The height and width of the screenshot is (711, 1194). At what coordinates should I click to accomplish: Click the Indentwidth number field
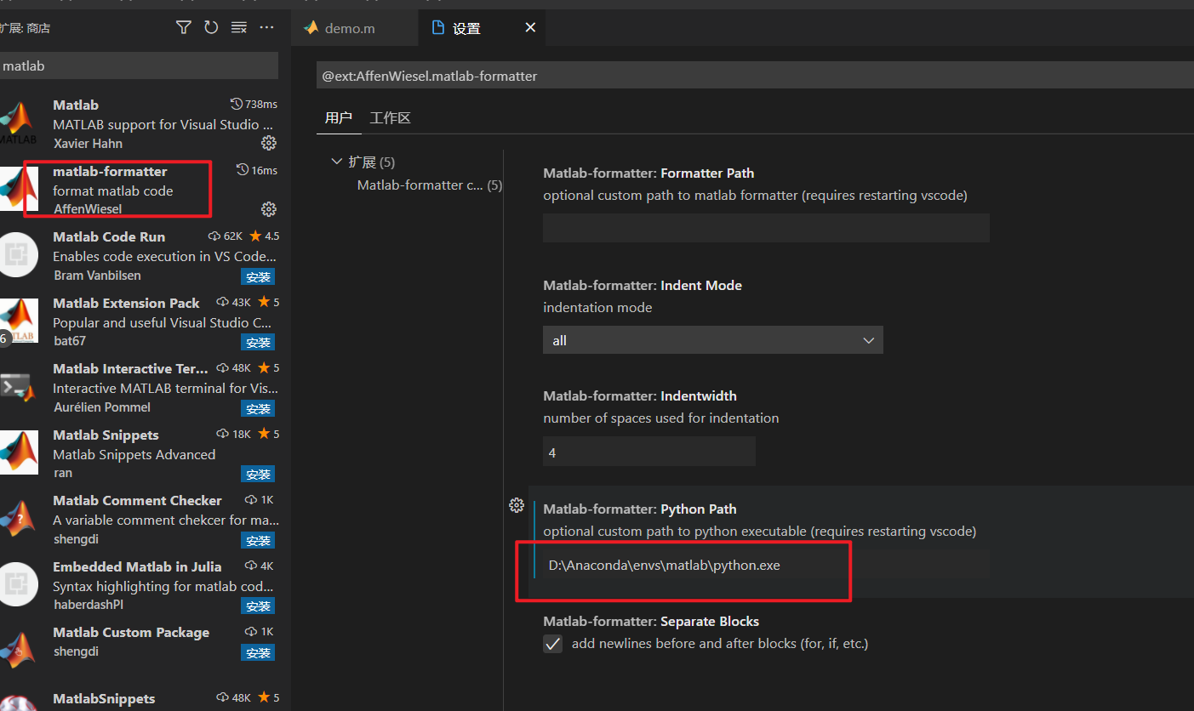click(x=649, y=452)
